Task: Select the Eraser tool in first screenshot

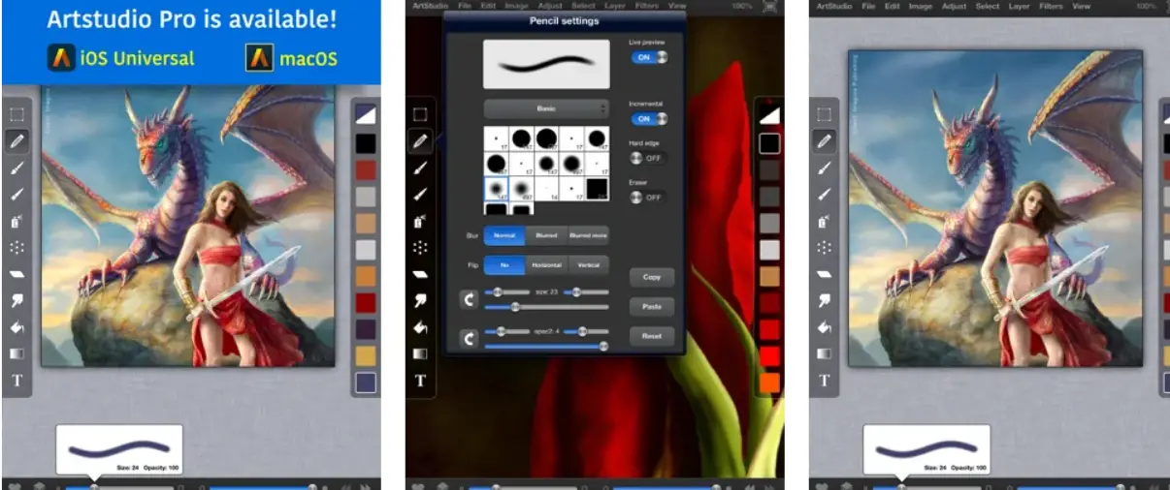Action: tap(17, 274)
